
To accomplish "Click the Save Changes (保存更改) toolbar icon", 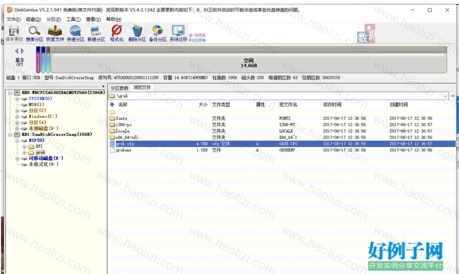I will pyautogui.click(x=14, y=33).
